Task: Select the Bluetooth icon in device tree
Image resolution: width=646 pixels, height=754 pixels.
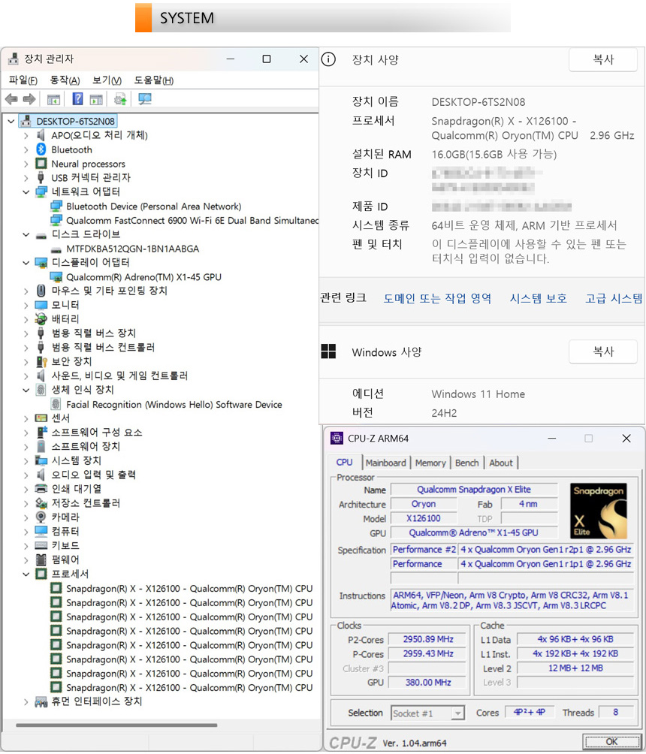Action: [42, 149]
